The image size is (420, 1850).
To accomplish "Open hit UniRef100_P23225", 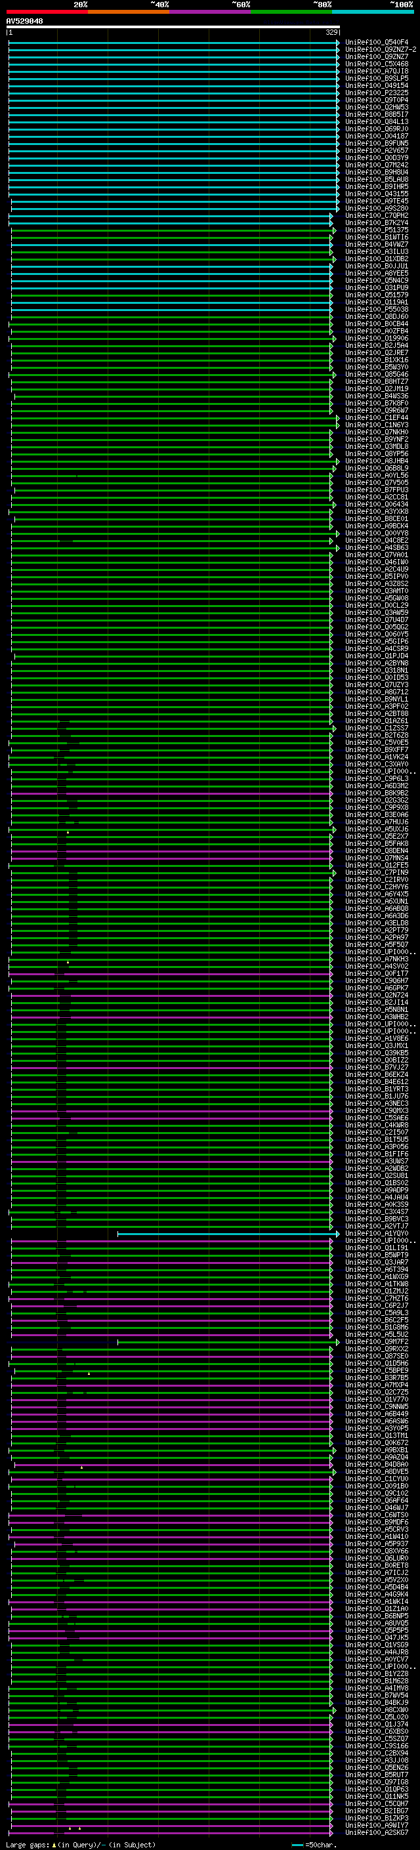I will (x=376, y=93).
